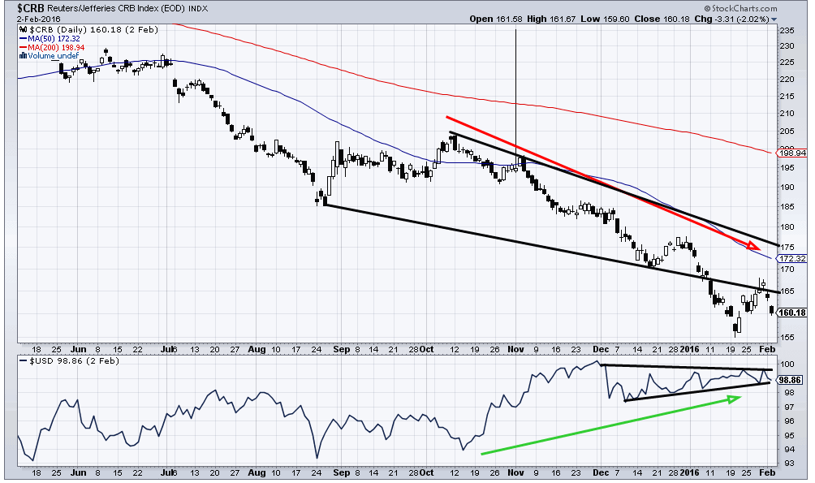
Task: Click the 2016 label on the upper date axis
Action: [x=689, y=349]
